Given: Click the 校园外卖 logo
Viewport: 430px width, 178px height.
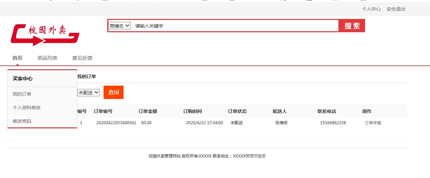Looking at the screenshot, I should 45,34.
